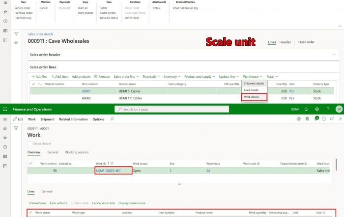Image resolution: width=344 pixels, height=217 pixels.
Task: Open work ID link USMF-000051@C
Action: (109, 171)
